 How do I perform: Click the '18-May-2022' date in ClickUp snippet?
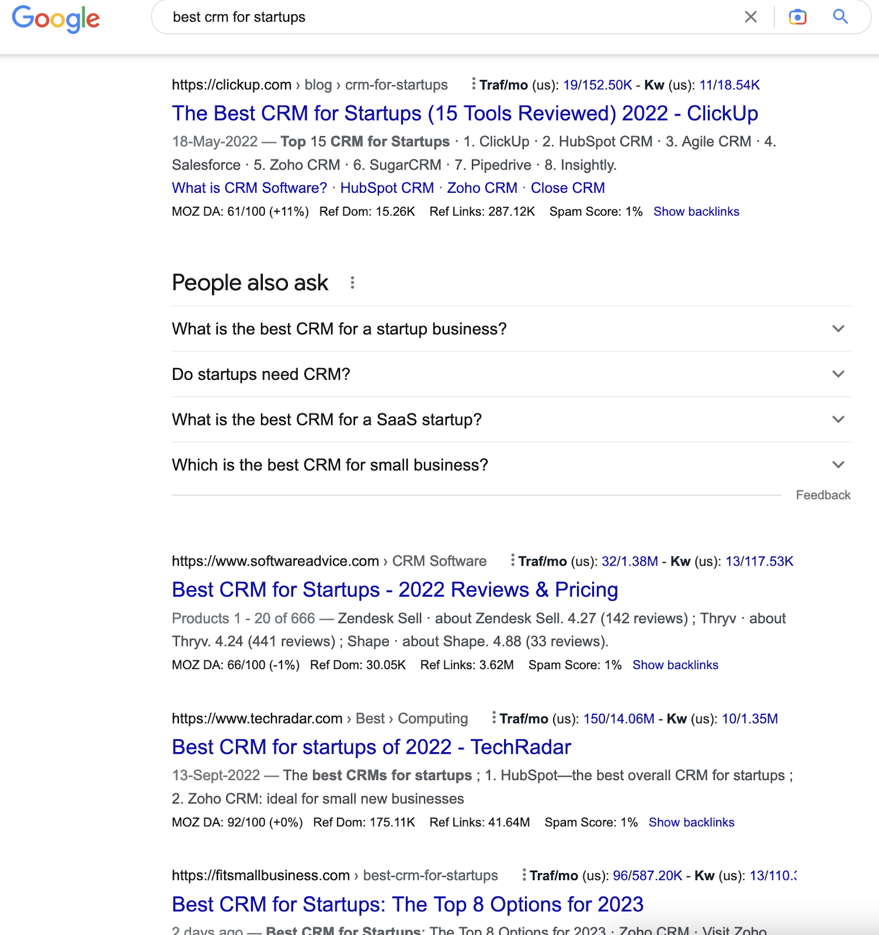coord(215,141)
